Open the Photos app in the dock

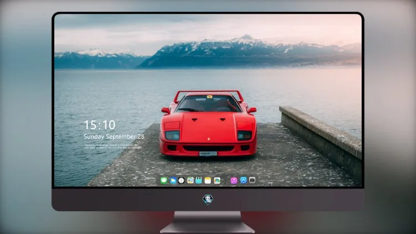coord(217,180)
